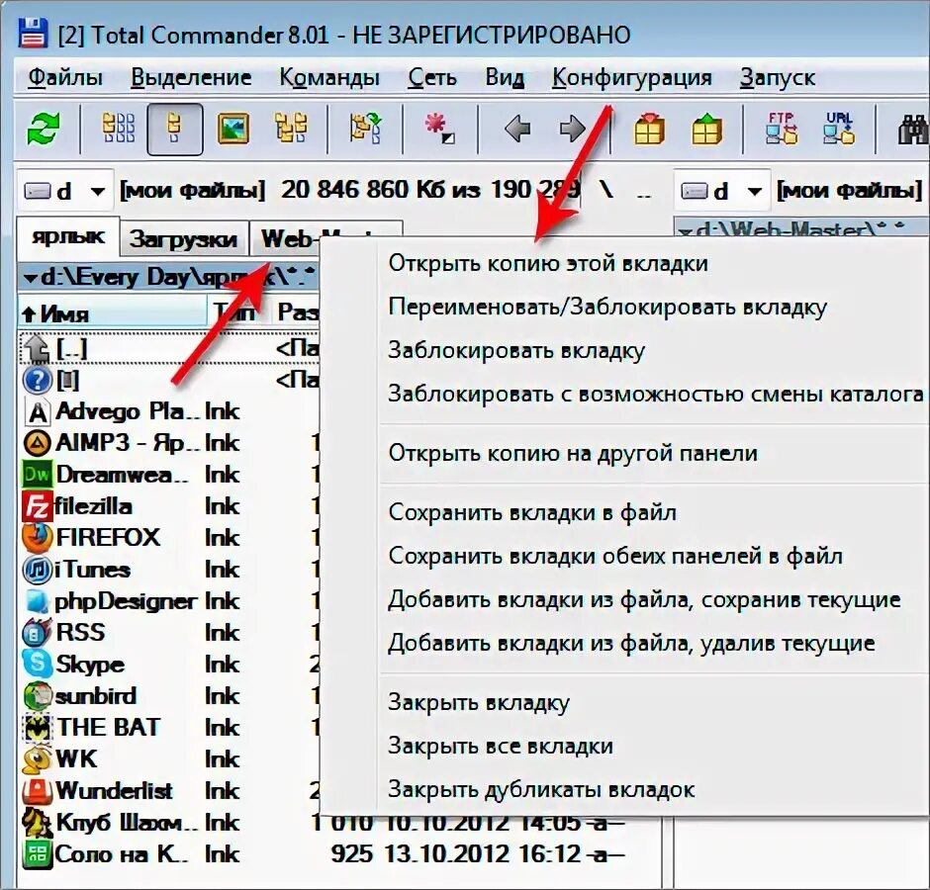Open the left panel drive d dropdown
The height and width of the screenshot is (890, 930).
point(64,191)
